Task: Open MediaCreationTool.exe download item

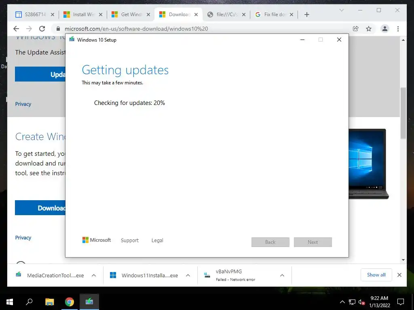Action: tap(50, 275)
